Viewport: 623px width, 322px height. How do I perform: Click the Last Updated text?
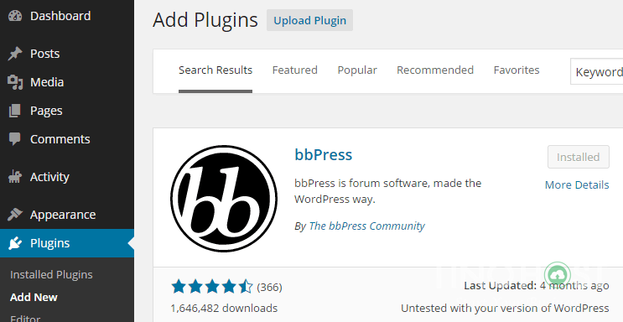[x=537, y=285]
